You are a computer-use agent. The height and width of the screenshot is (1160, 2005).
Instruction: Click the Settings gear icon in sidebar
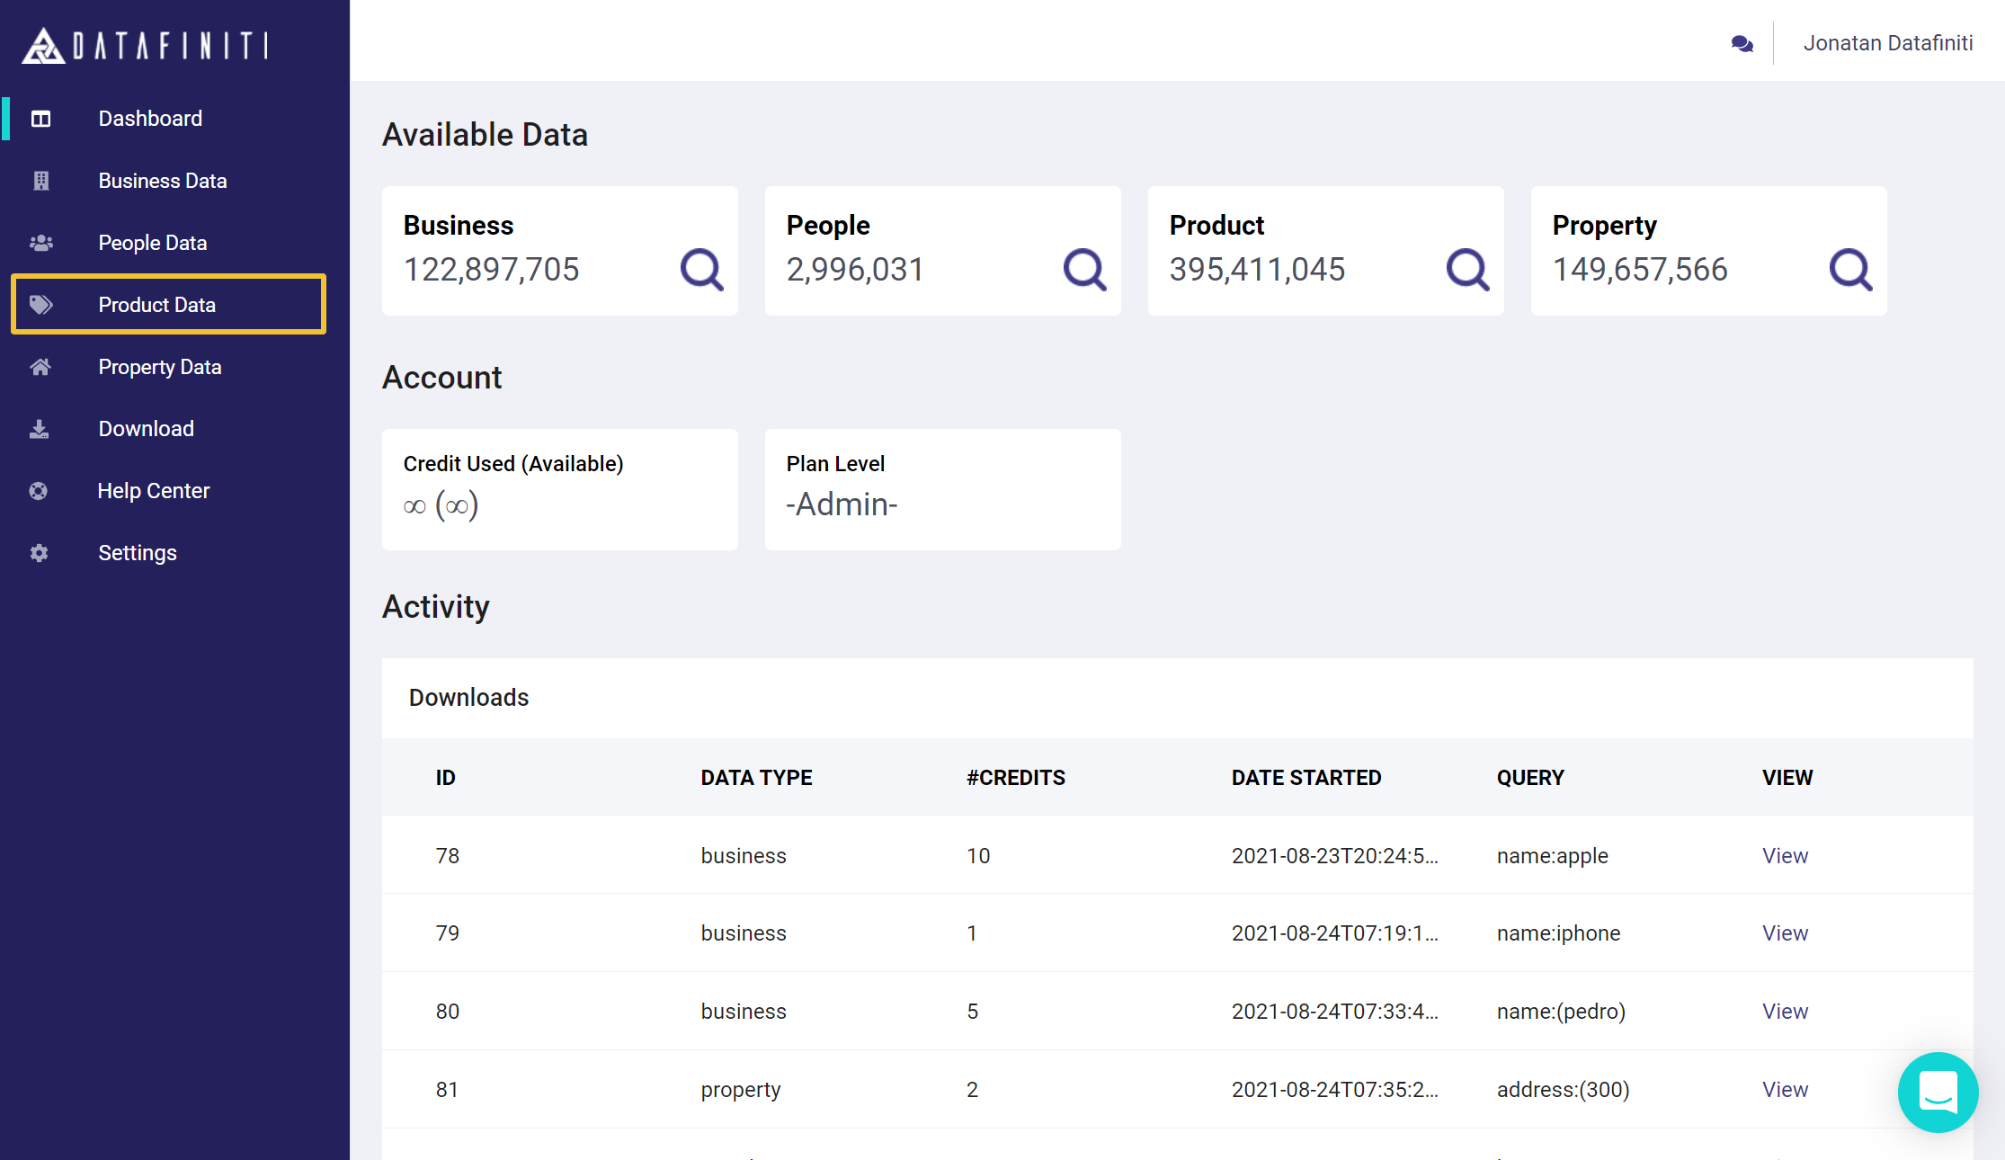(x=39, y=553)
